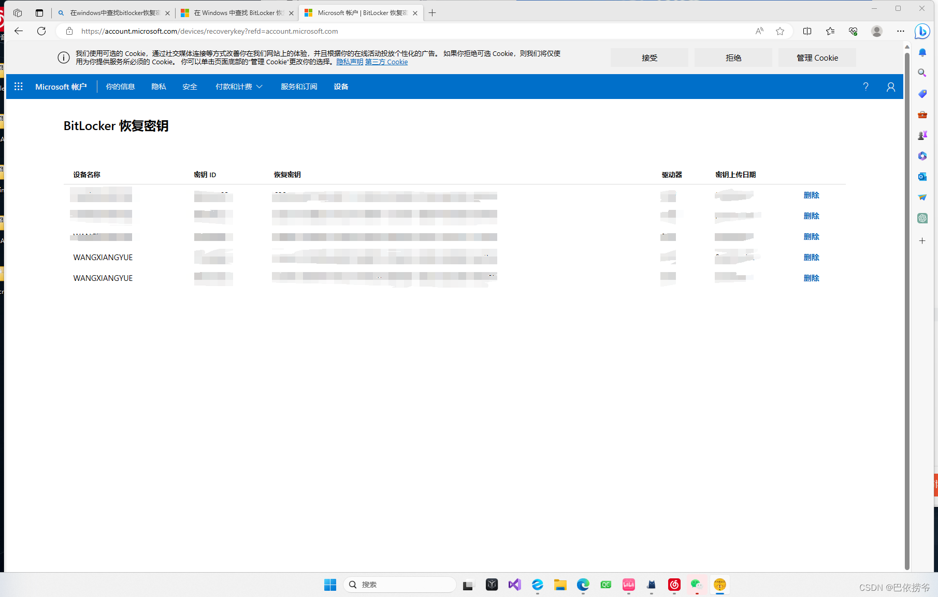The height and width of the screenshot is (597, 938).
Task: Open Windows Start menu
Action: point(330,585)
